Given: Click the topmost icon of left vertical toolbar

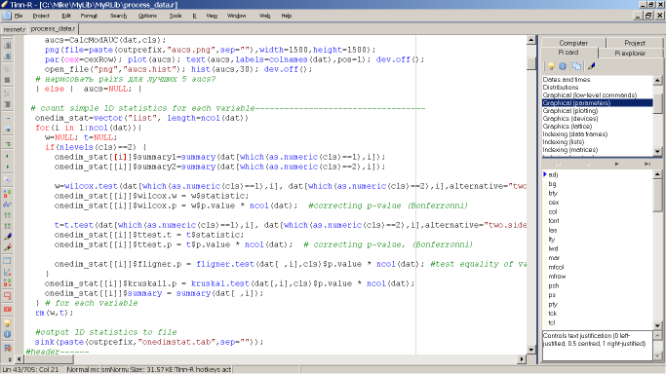Looking at the screenshot, I should point(7,45).
